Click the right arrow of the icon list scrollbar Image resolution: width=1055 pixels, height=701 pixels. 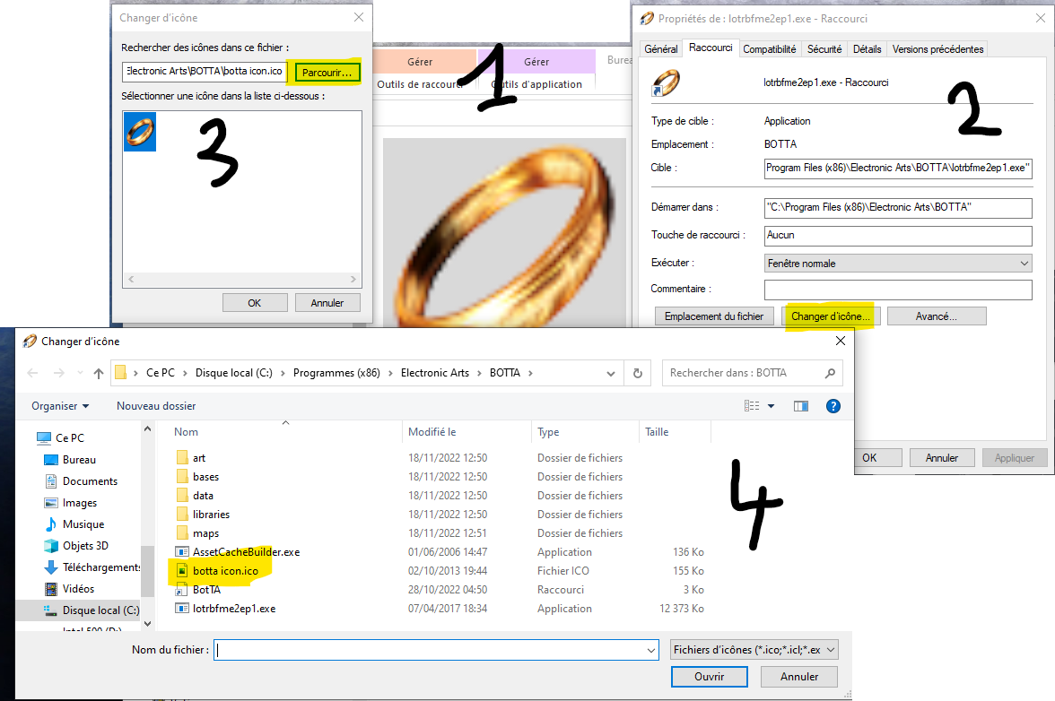click(x=353, y=279)
